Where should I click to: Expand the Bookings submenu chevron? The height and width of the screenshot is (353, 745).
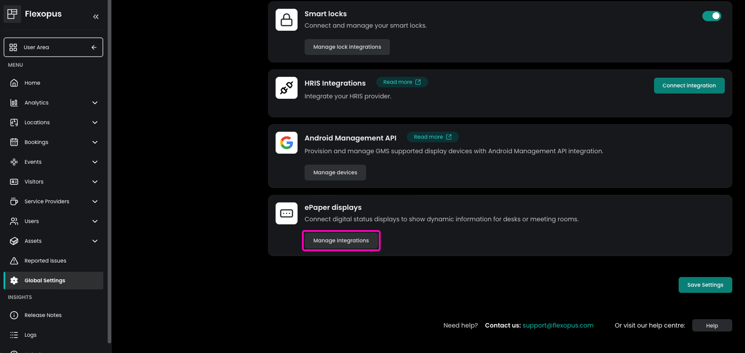(x=95, y=142)
